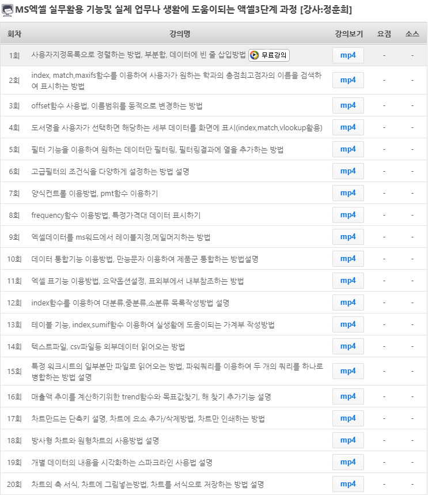428x495 pixels.
Task: Select the 데이터 통합기능 이용방법 lecture title
Action: [145, 259]
